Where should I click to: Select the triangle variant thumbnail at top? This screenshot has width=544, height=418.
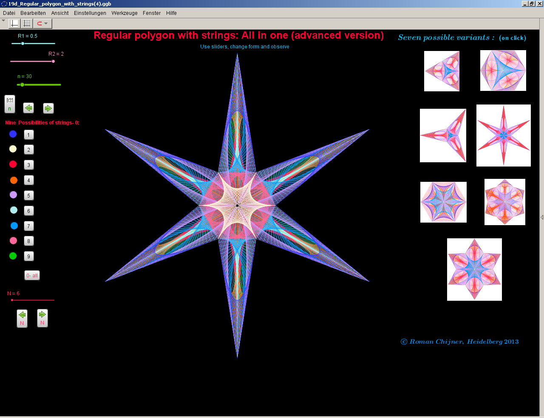coord(442,71)
